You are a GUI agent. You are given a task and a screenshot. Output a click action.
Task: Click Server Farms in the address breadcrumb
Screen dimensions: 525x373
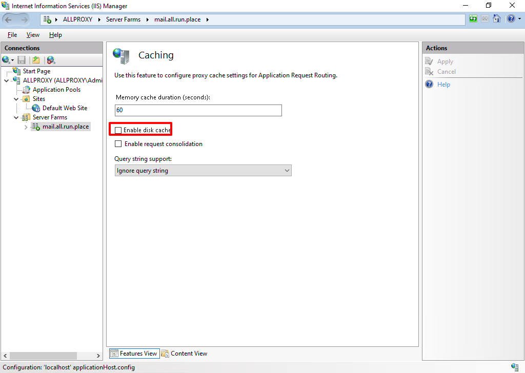(123, 19)
